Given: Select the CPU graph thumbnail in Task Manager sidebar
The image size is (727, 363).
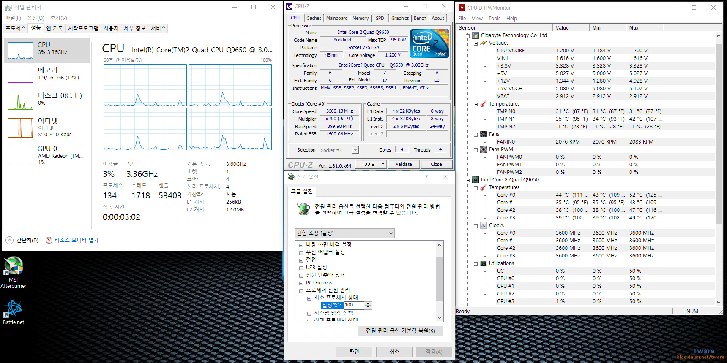Looking at the screenshot, I should pos(21,51).
